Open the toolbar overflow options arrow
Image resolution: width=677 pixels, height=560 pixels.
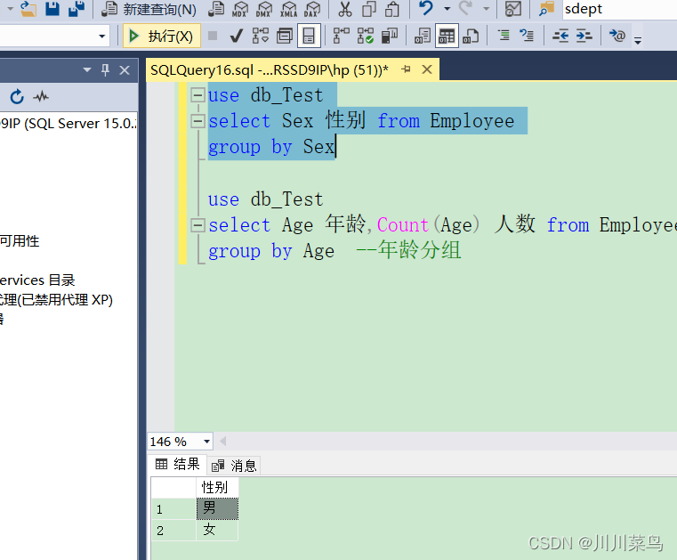click(x=638, y=41)
